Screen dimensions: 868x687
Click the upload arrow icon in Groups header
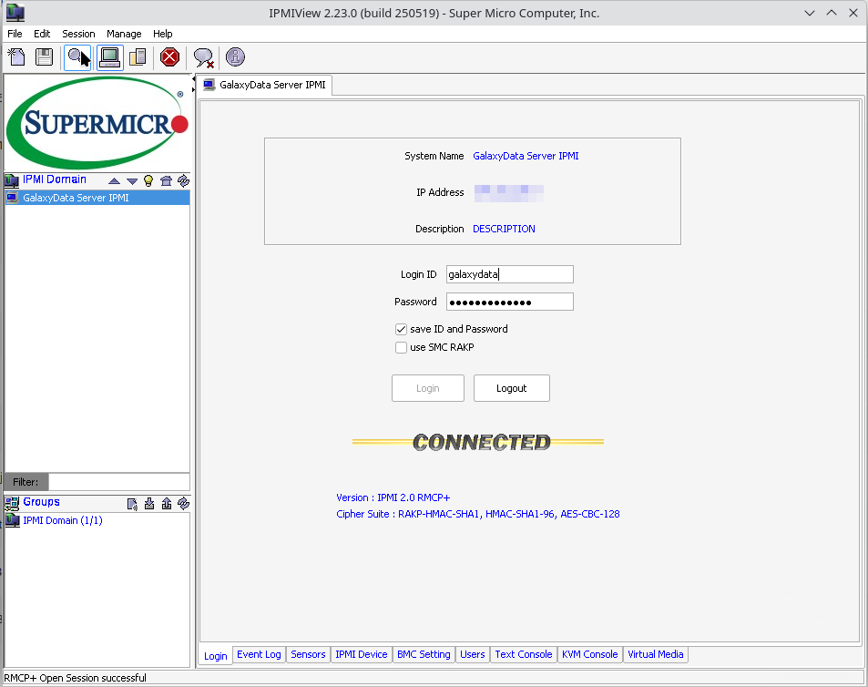[167, 503]
